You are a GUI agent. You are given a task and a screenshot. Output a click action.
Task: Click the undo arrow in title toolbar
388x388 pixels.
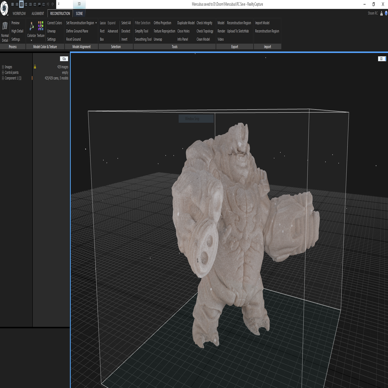click(47, 4)
